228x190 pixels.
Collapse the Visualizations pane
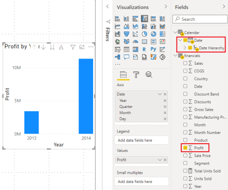[166, 7]
